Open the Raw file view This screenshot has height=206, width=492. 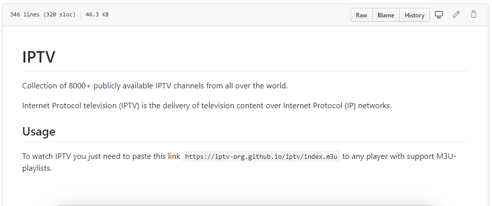tap(361, 15)
